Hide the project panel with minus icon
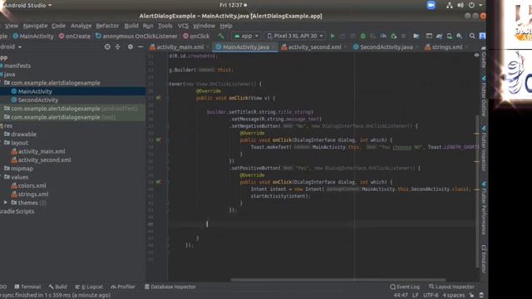Image resolution: width=532 pixels, height=299 pixels. 140,47
